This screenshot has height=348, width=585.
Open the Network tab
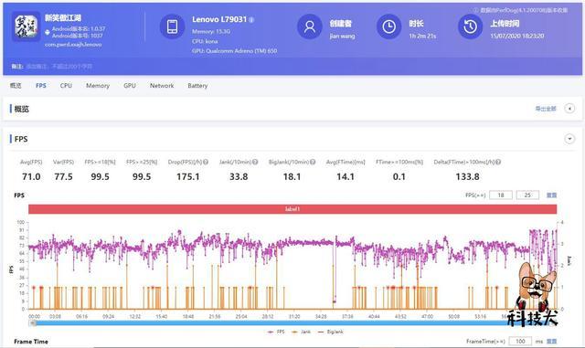tap(162, 86)
